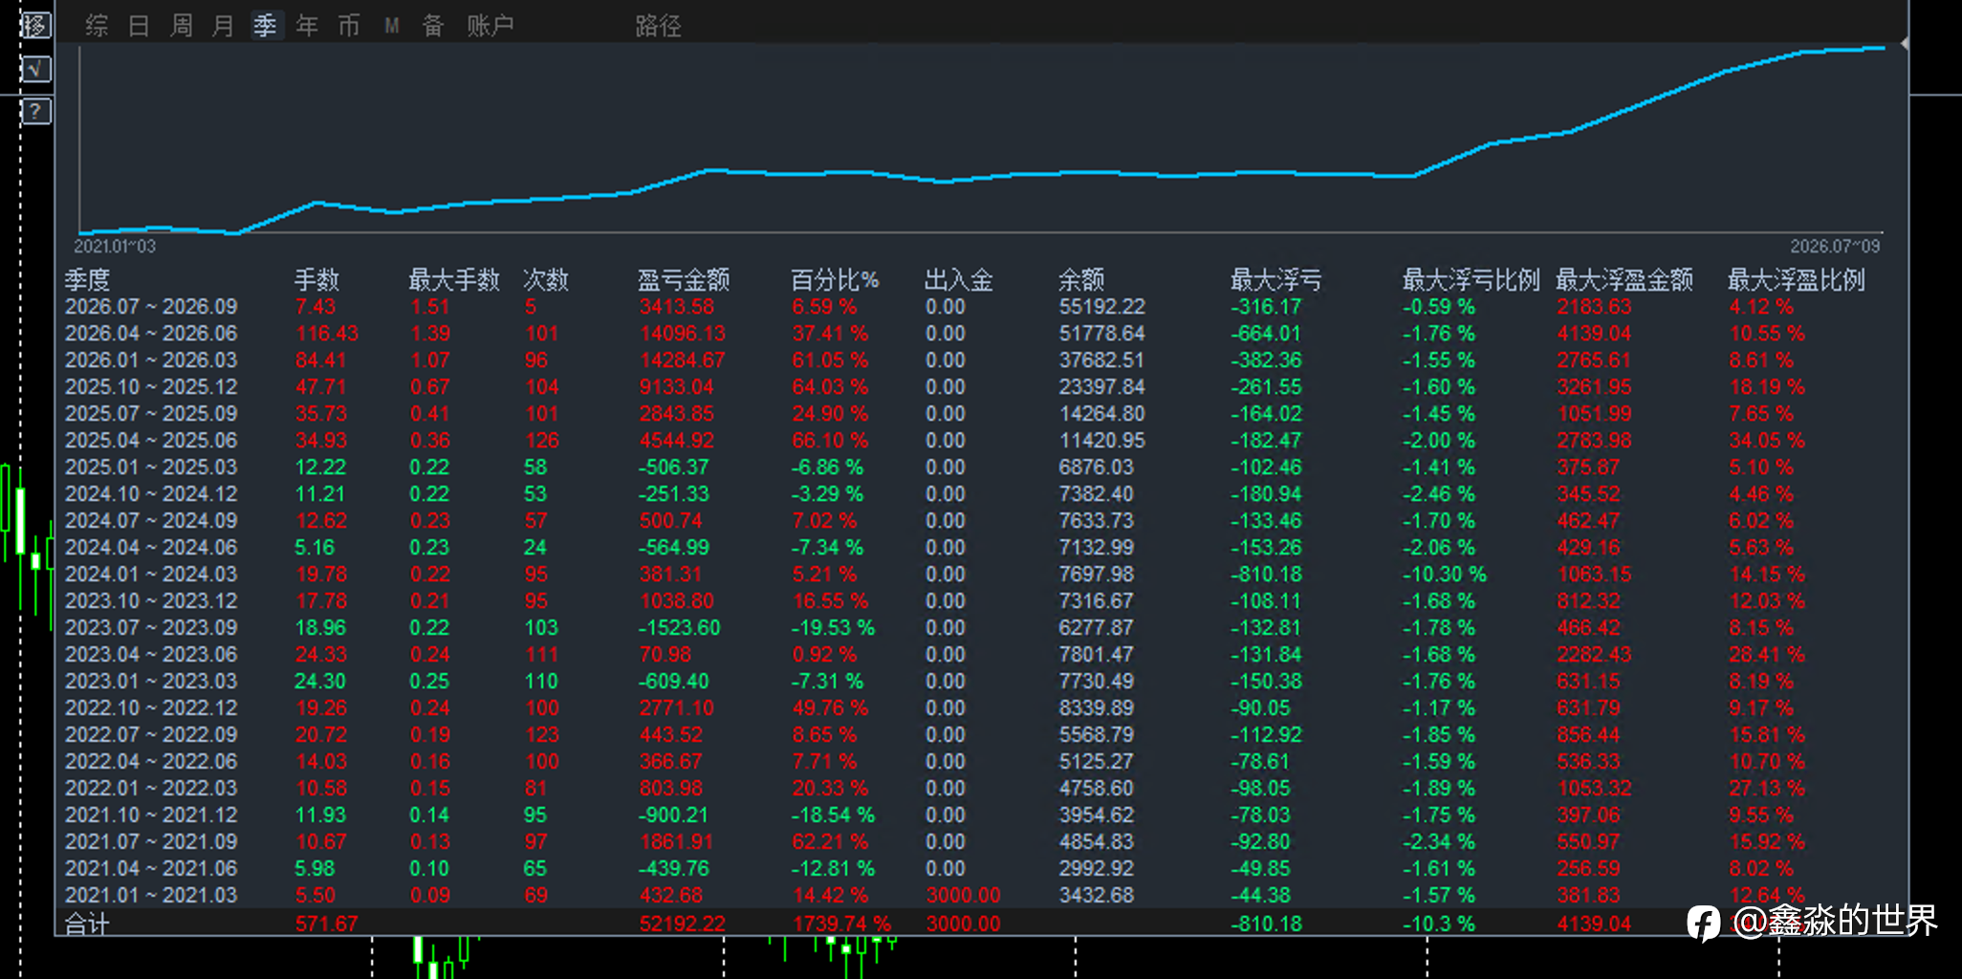The image size is (1962, 979).
Task: Click the 手数 column header
Action: coord(316,280)
